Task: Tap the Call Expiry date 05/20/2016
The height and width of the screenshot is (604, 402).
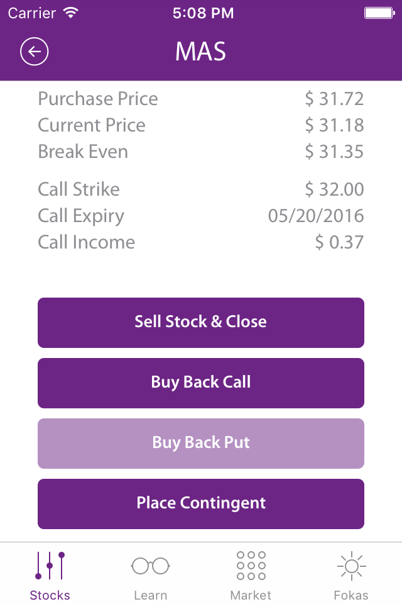Action: click(x=316, y=216)
